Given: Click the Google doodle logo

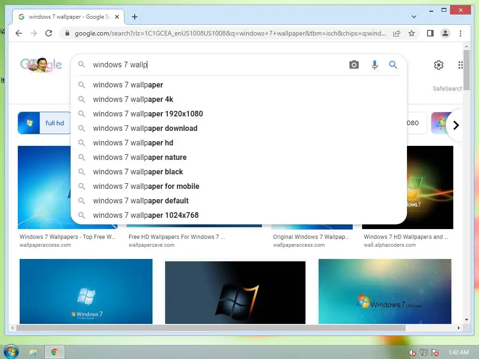Looking at the screenshot, I should pos(41,65).
